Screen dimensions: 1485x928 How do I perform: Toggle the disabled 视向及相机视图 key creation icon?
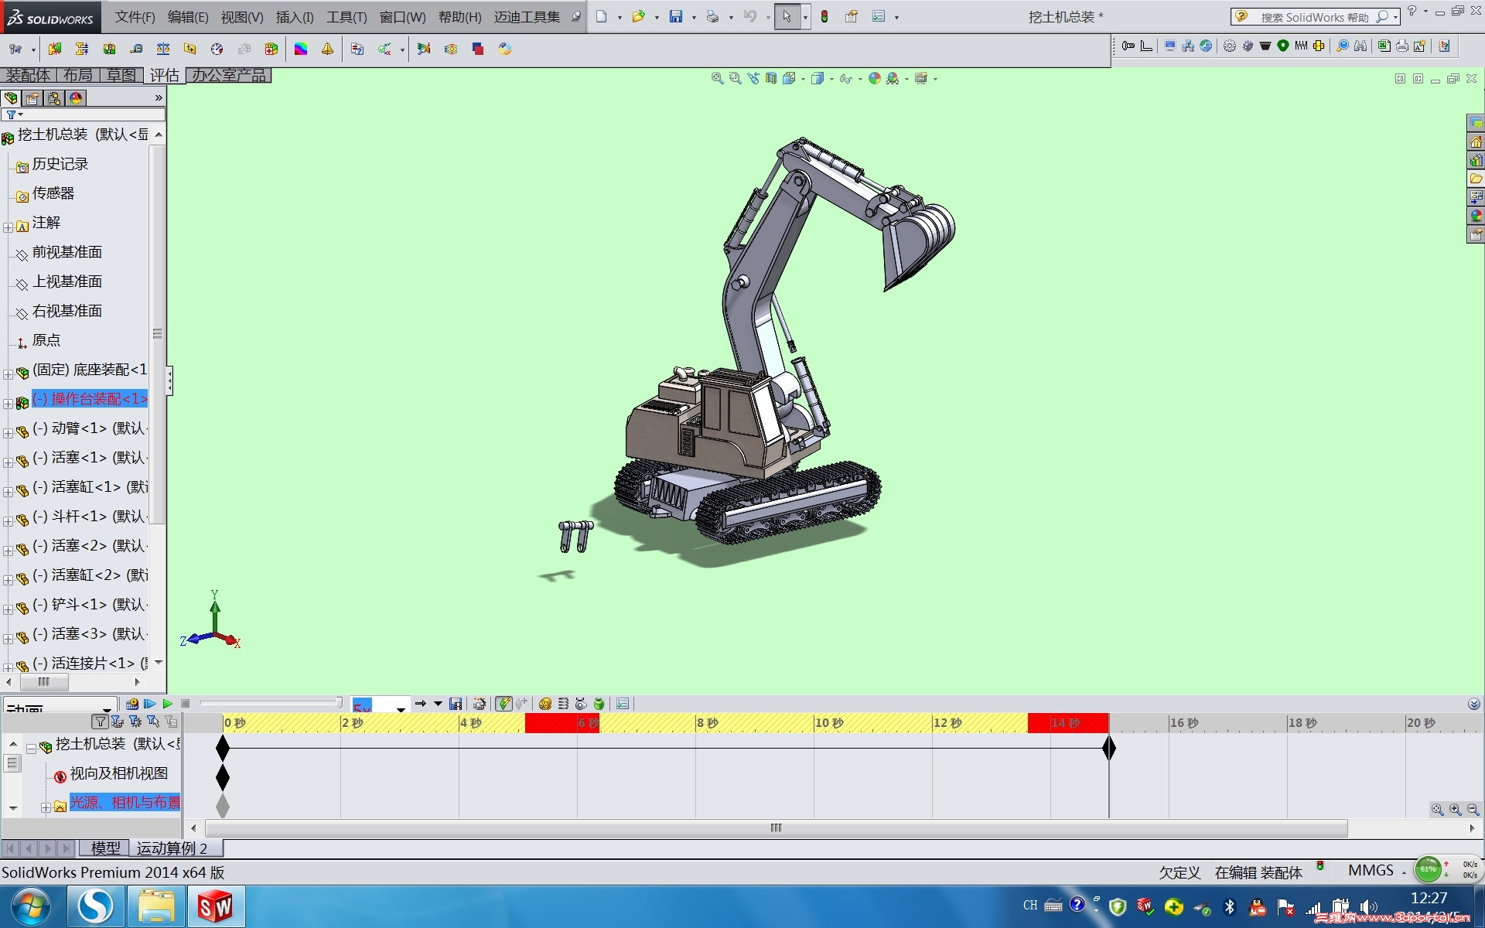[x=60, y=776]
